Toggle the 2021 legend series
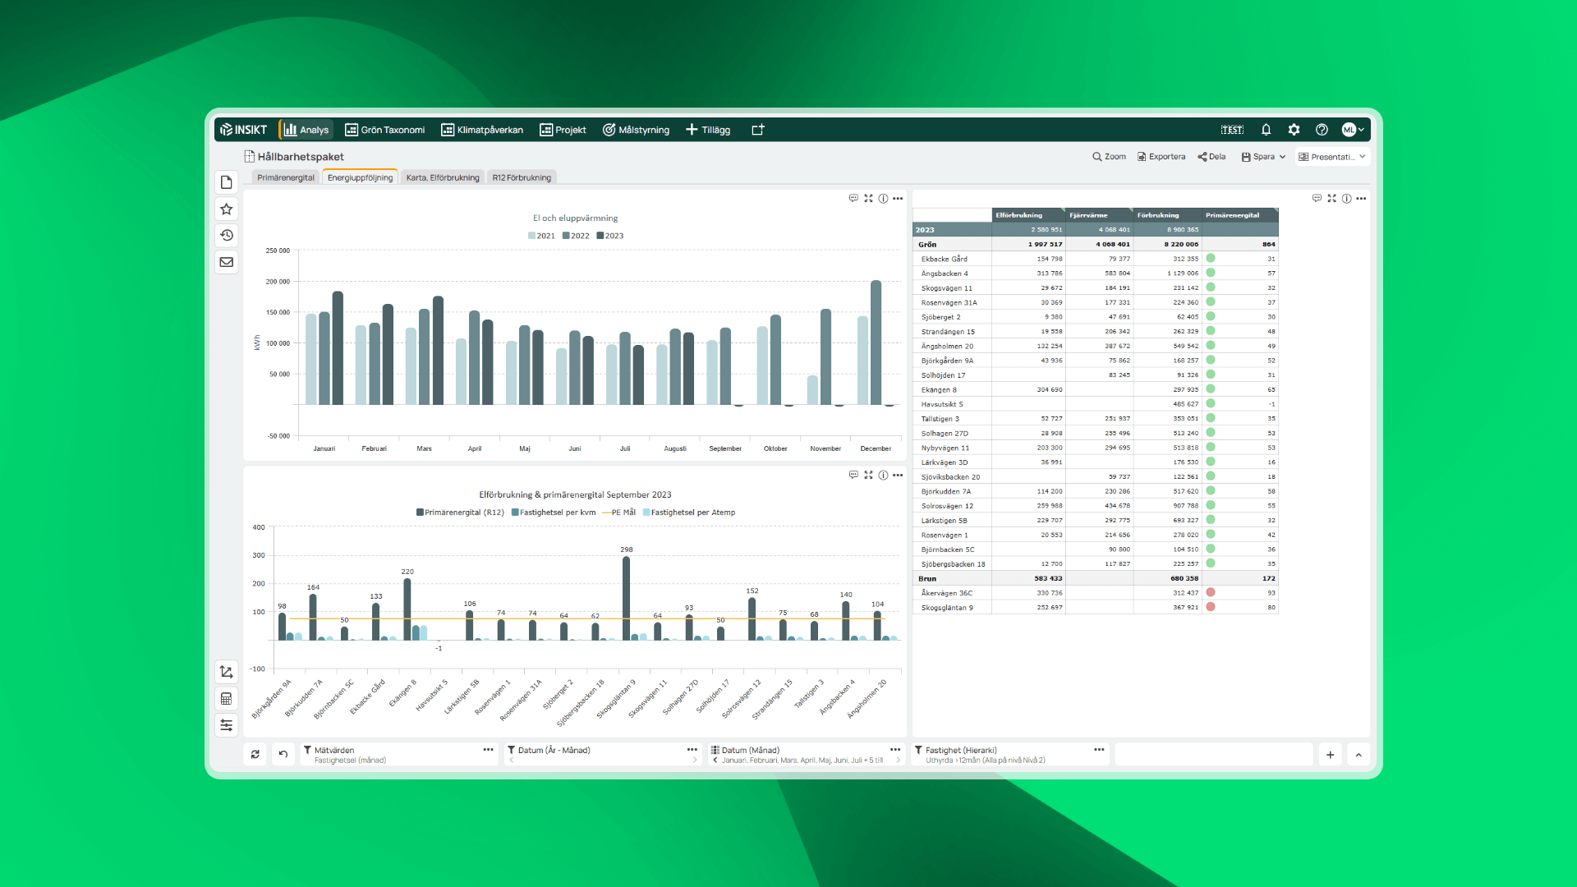Image resolution: width=1577 pixels, height=887 pixels. point(541,236)
